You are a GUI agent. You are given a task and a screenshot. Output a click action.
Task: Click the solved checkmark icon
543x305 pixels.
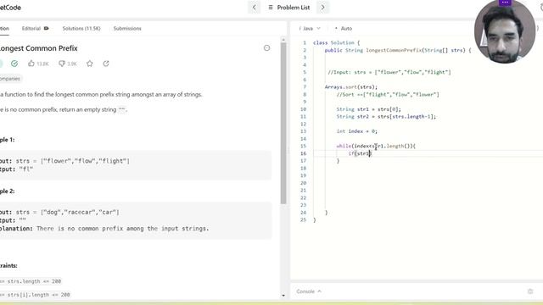coord(14,64)
